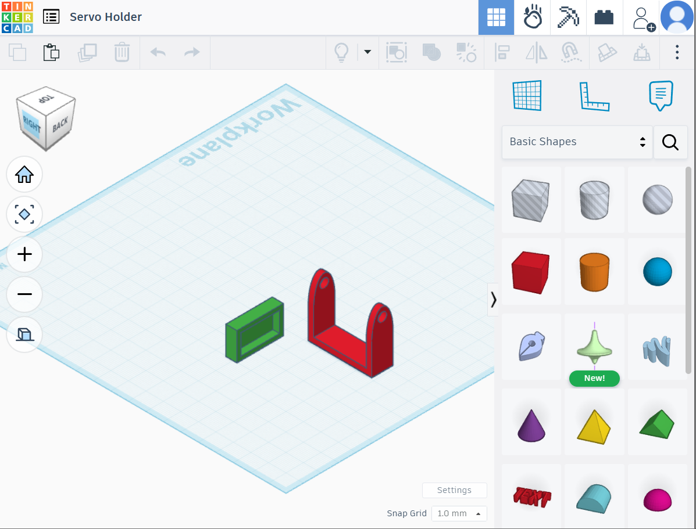
Task: Click the Tinkercad logo
Action: tap(17, 17)
